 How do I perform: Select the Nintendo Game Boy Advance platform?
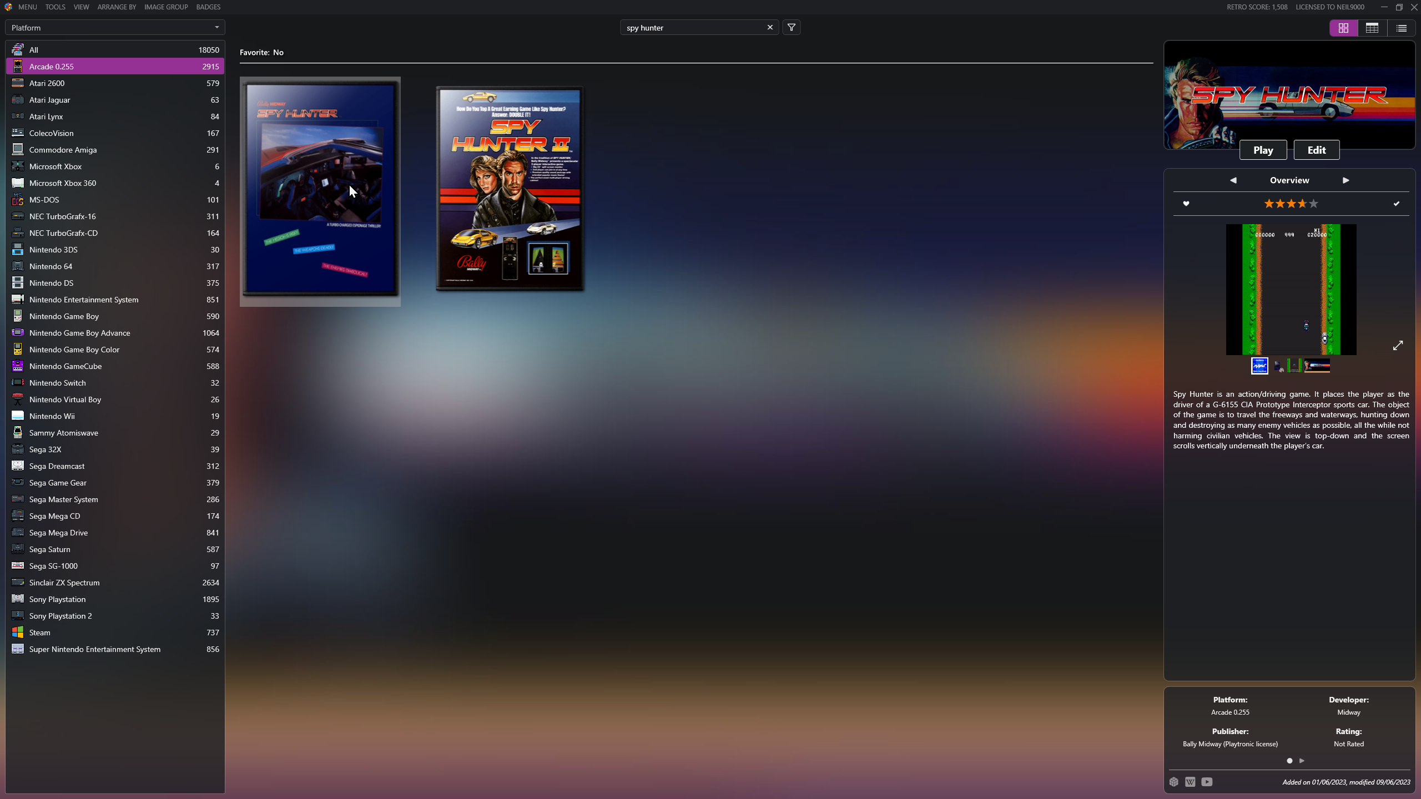point(115,333)
